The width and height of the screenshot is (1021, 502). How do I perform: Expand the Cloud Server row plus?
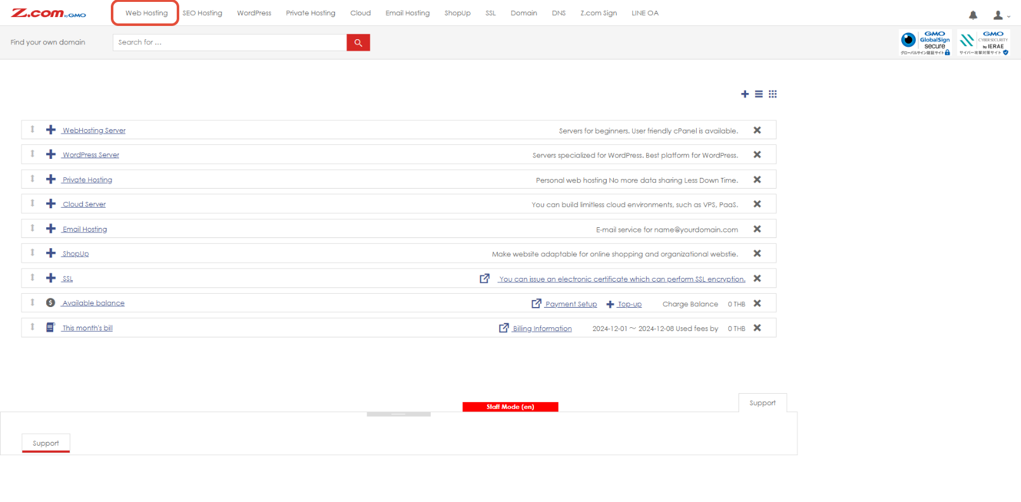[51, 204]
